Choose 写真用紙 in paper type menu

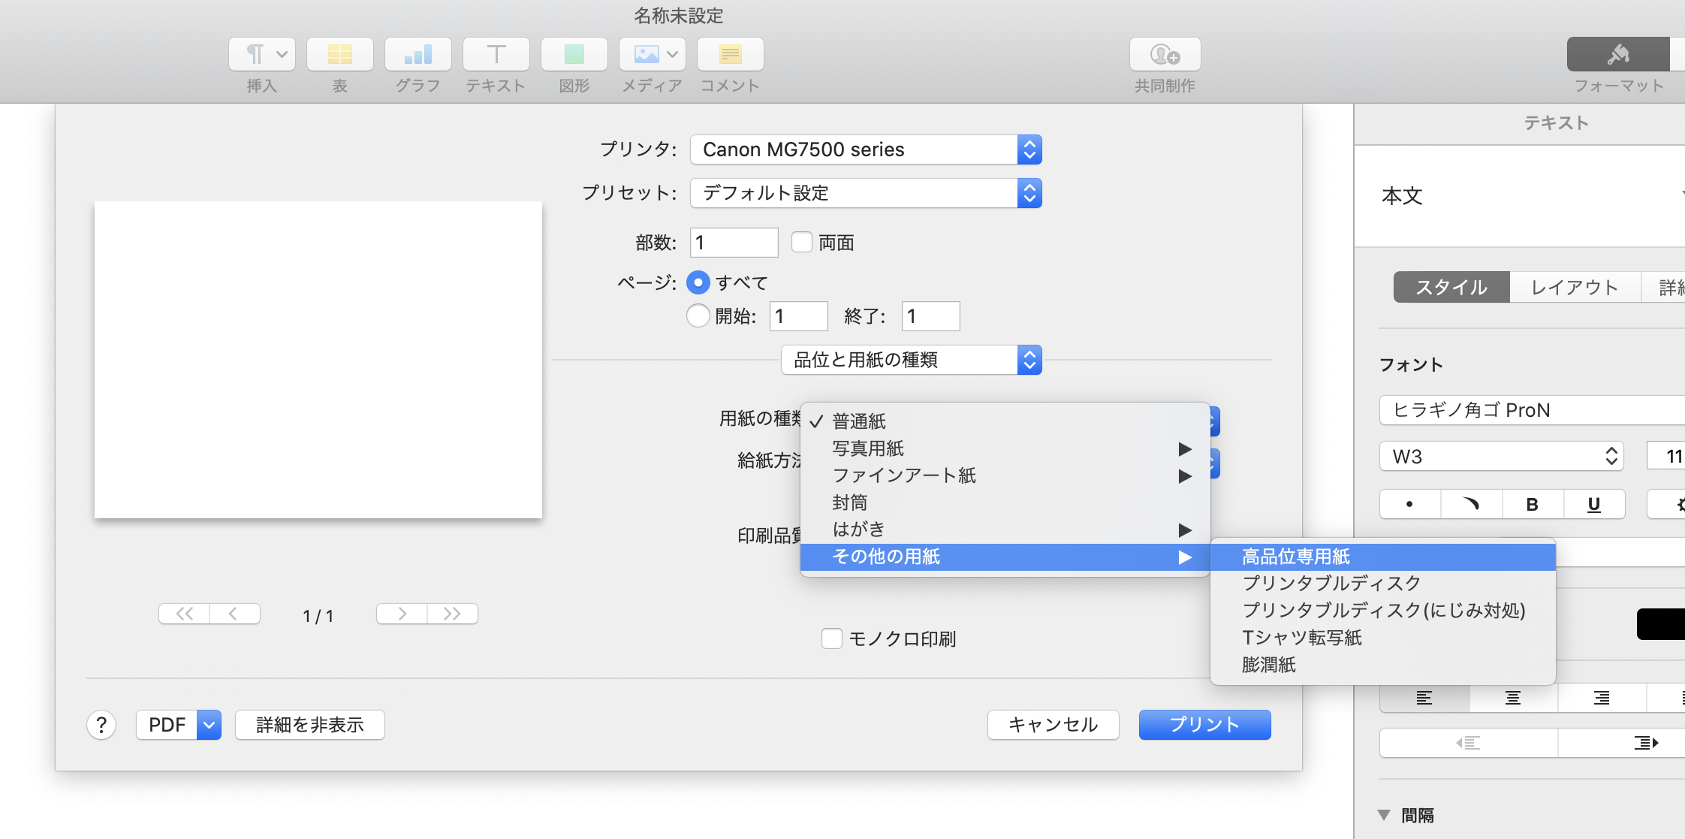tap(868, 448)
